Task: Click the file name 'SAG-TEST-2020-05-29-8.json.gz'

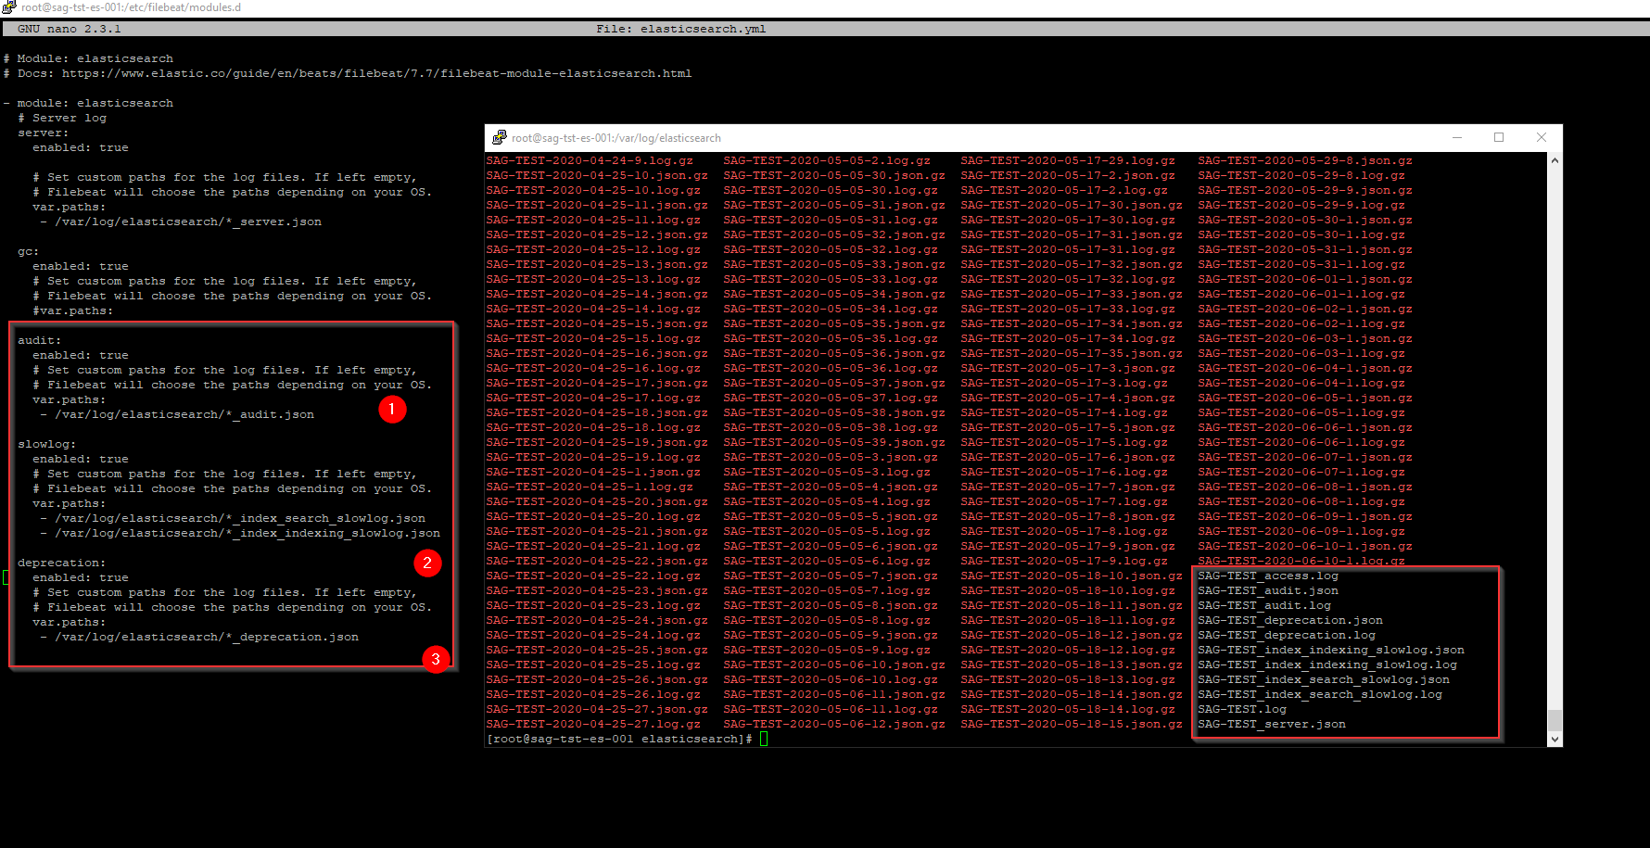Action: click(1305, 160)
